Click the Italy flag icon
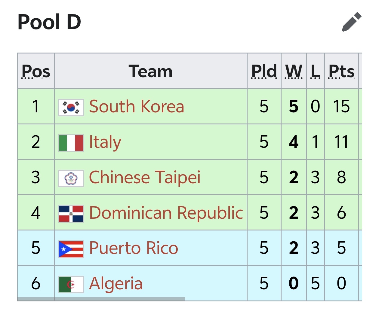Image resolution: width=379 pixels, height=314 pixels. (71, 143)
